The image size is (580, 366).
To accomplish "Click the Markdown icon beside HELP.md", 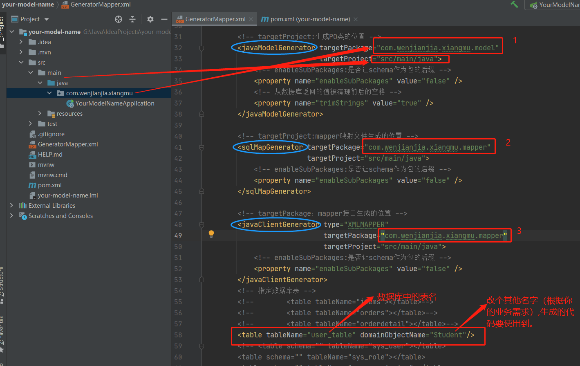I will tap(32, 155).
